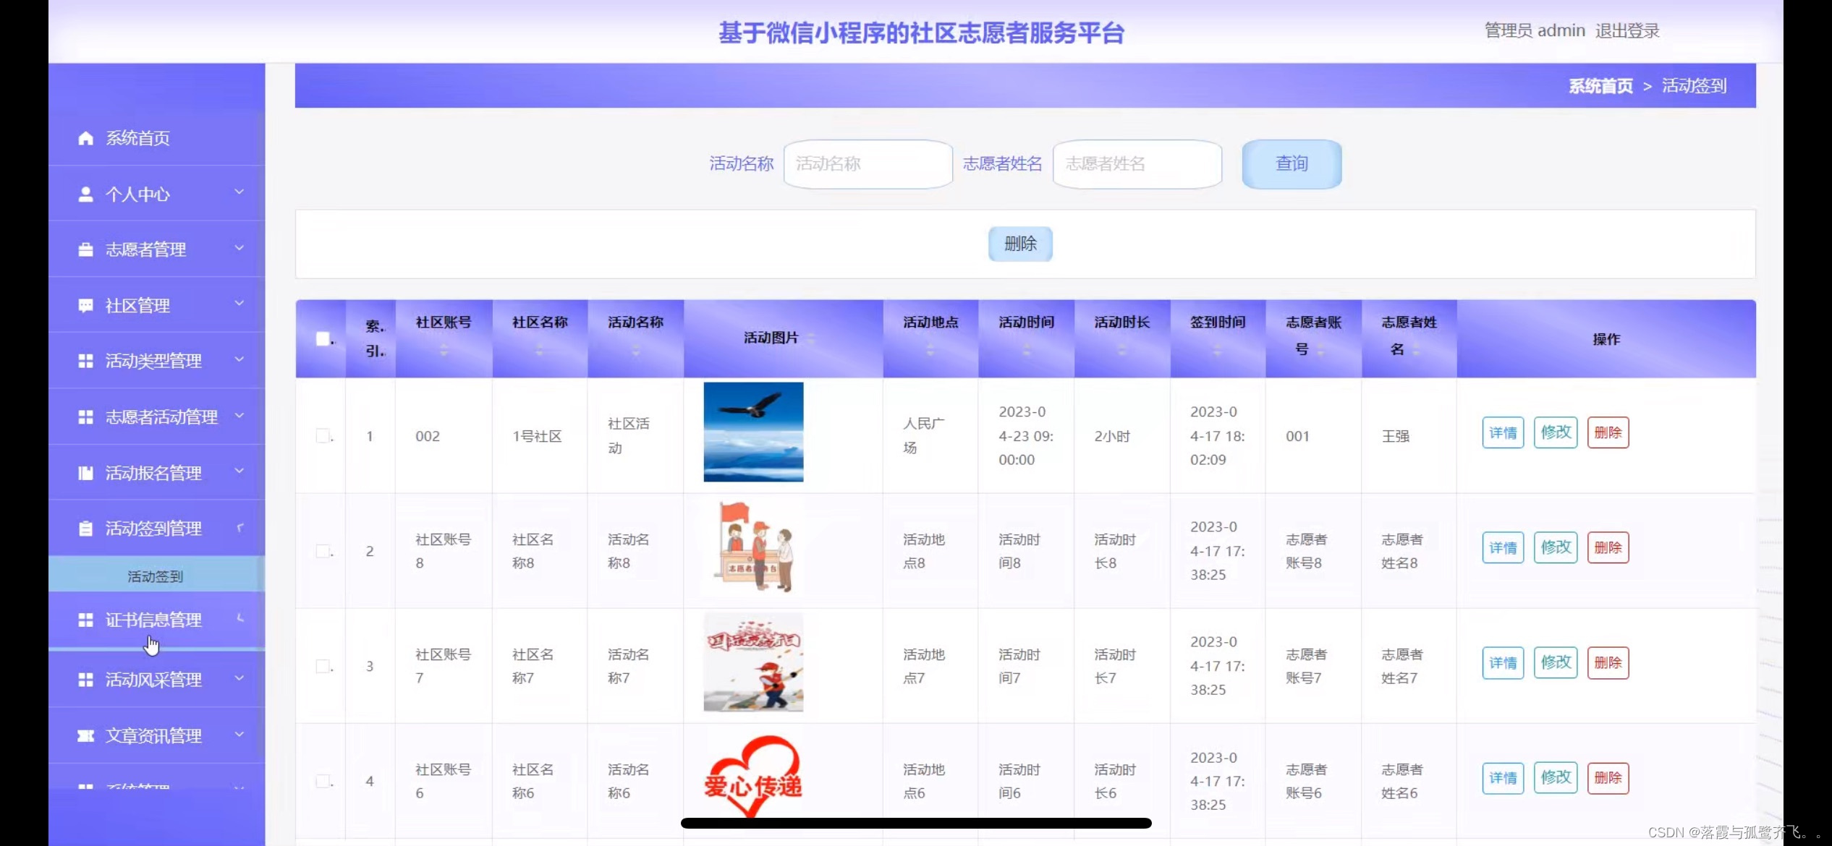The height and width of the screenshot is (846, 1832).
Task: Click the briefcase icon beside 志愿者管理
Action: (x=85, y=249)
